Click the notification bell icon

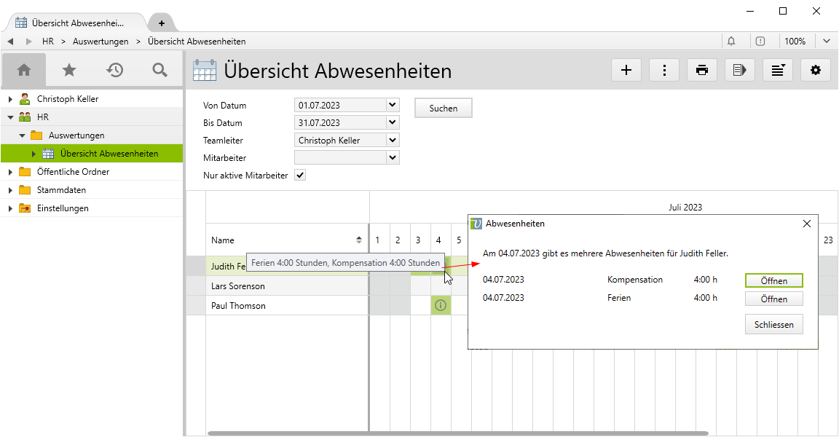pyautogui.click(x=731, y=42)
